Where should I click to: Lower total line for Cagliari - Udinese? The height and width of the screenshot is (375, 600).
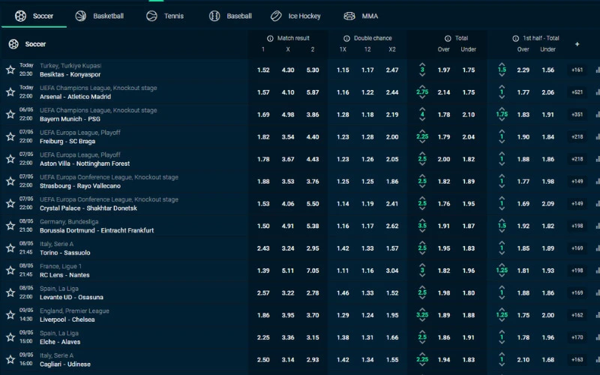(x=422, y=365)
